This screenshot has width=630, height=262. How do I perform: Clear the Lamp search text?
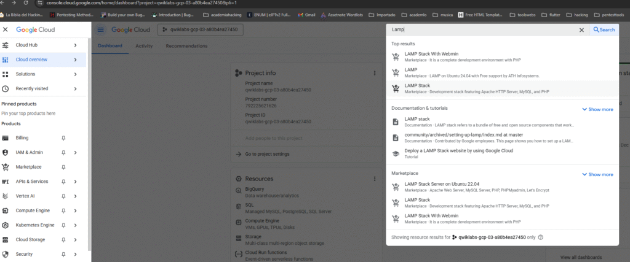pyautogui.click(x=581, y=29)
